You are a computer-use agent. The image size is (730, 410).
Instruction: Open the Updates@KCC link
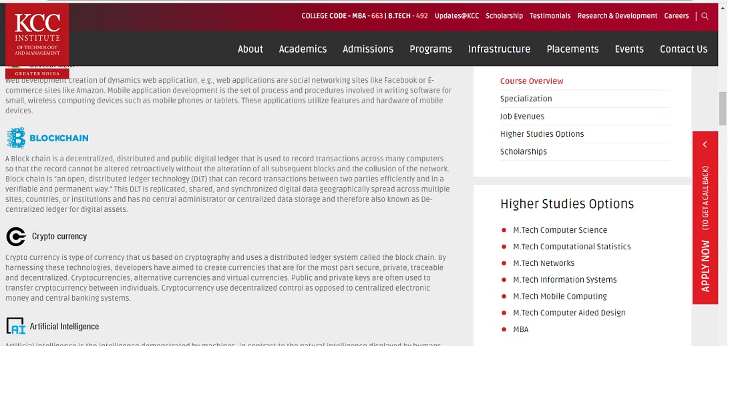pos(457,16)
